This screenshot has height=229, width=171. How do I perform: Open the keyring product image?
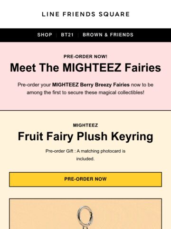point(85,214)
